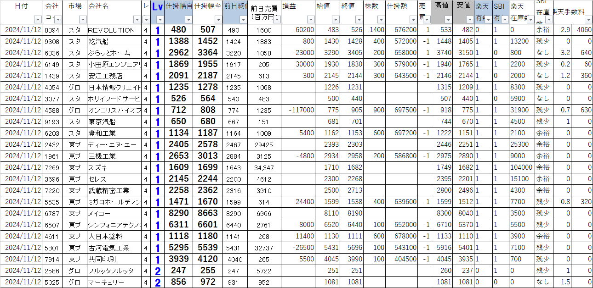Select the ぷらっとホーム company name cell
The image size is (593, 288).
point(114,53)
